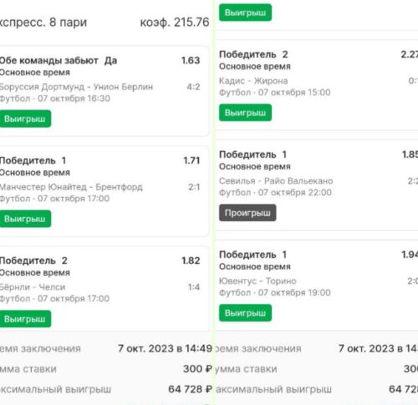Select the 1.71 odds for Победитель 1

[191, 160]
